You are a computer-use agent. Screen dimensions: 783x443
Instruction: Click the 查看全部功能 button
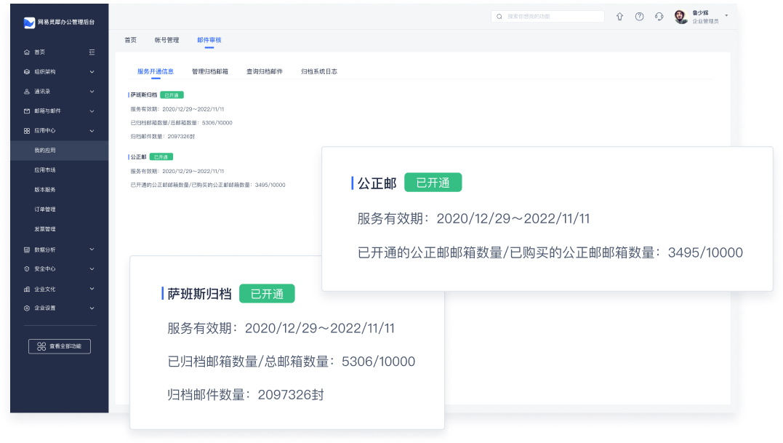coord(60,346)
